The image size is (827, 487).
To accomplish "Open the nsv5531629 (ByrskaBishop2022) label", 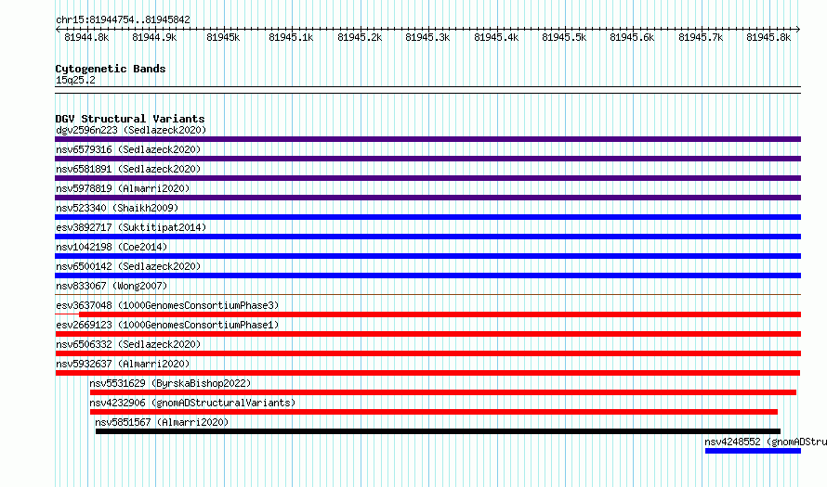I will pyautogui.click(x=170, y=383).
